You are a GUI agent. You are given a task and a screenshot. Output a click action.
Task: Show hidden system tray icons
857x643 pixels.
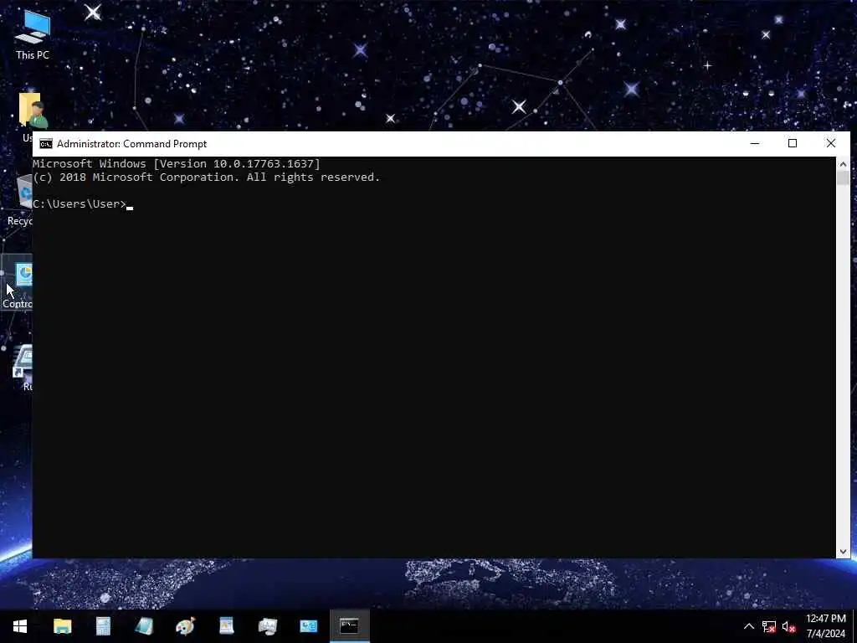point(749,626)
